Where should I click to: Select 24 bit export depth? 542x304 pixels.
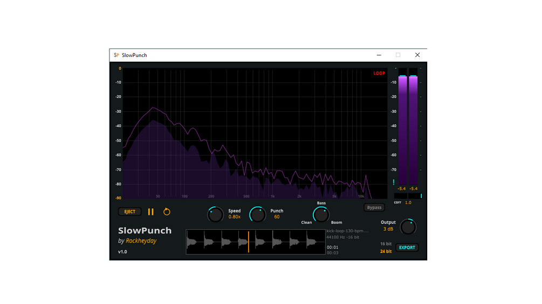point(386,251)
